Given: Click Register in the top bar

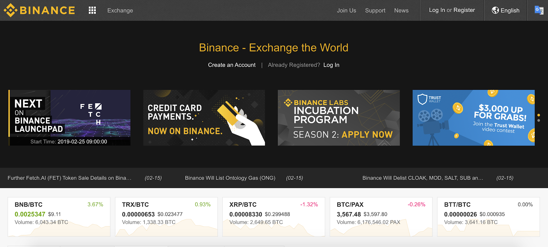Looking at the screenshot, I should (464, 10).
